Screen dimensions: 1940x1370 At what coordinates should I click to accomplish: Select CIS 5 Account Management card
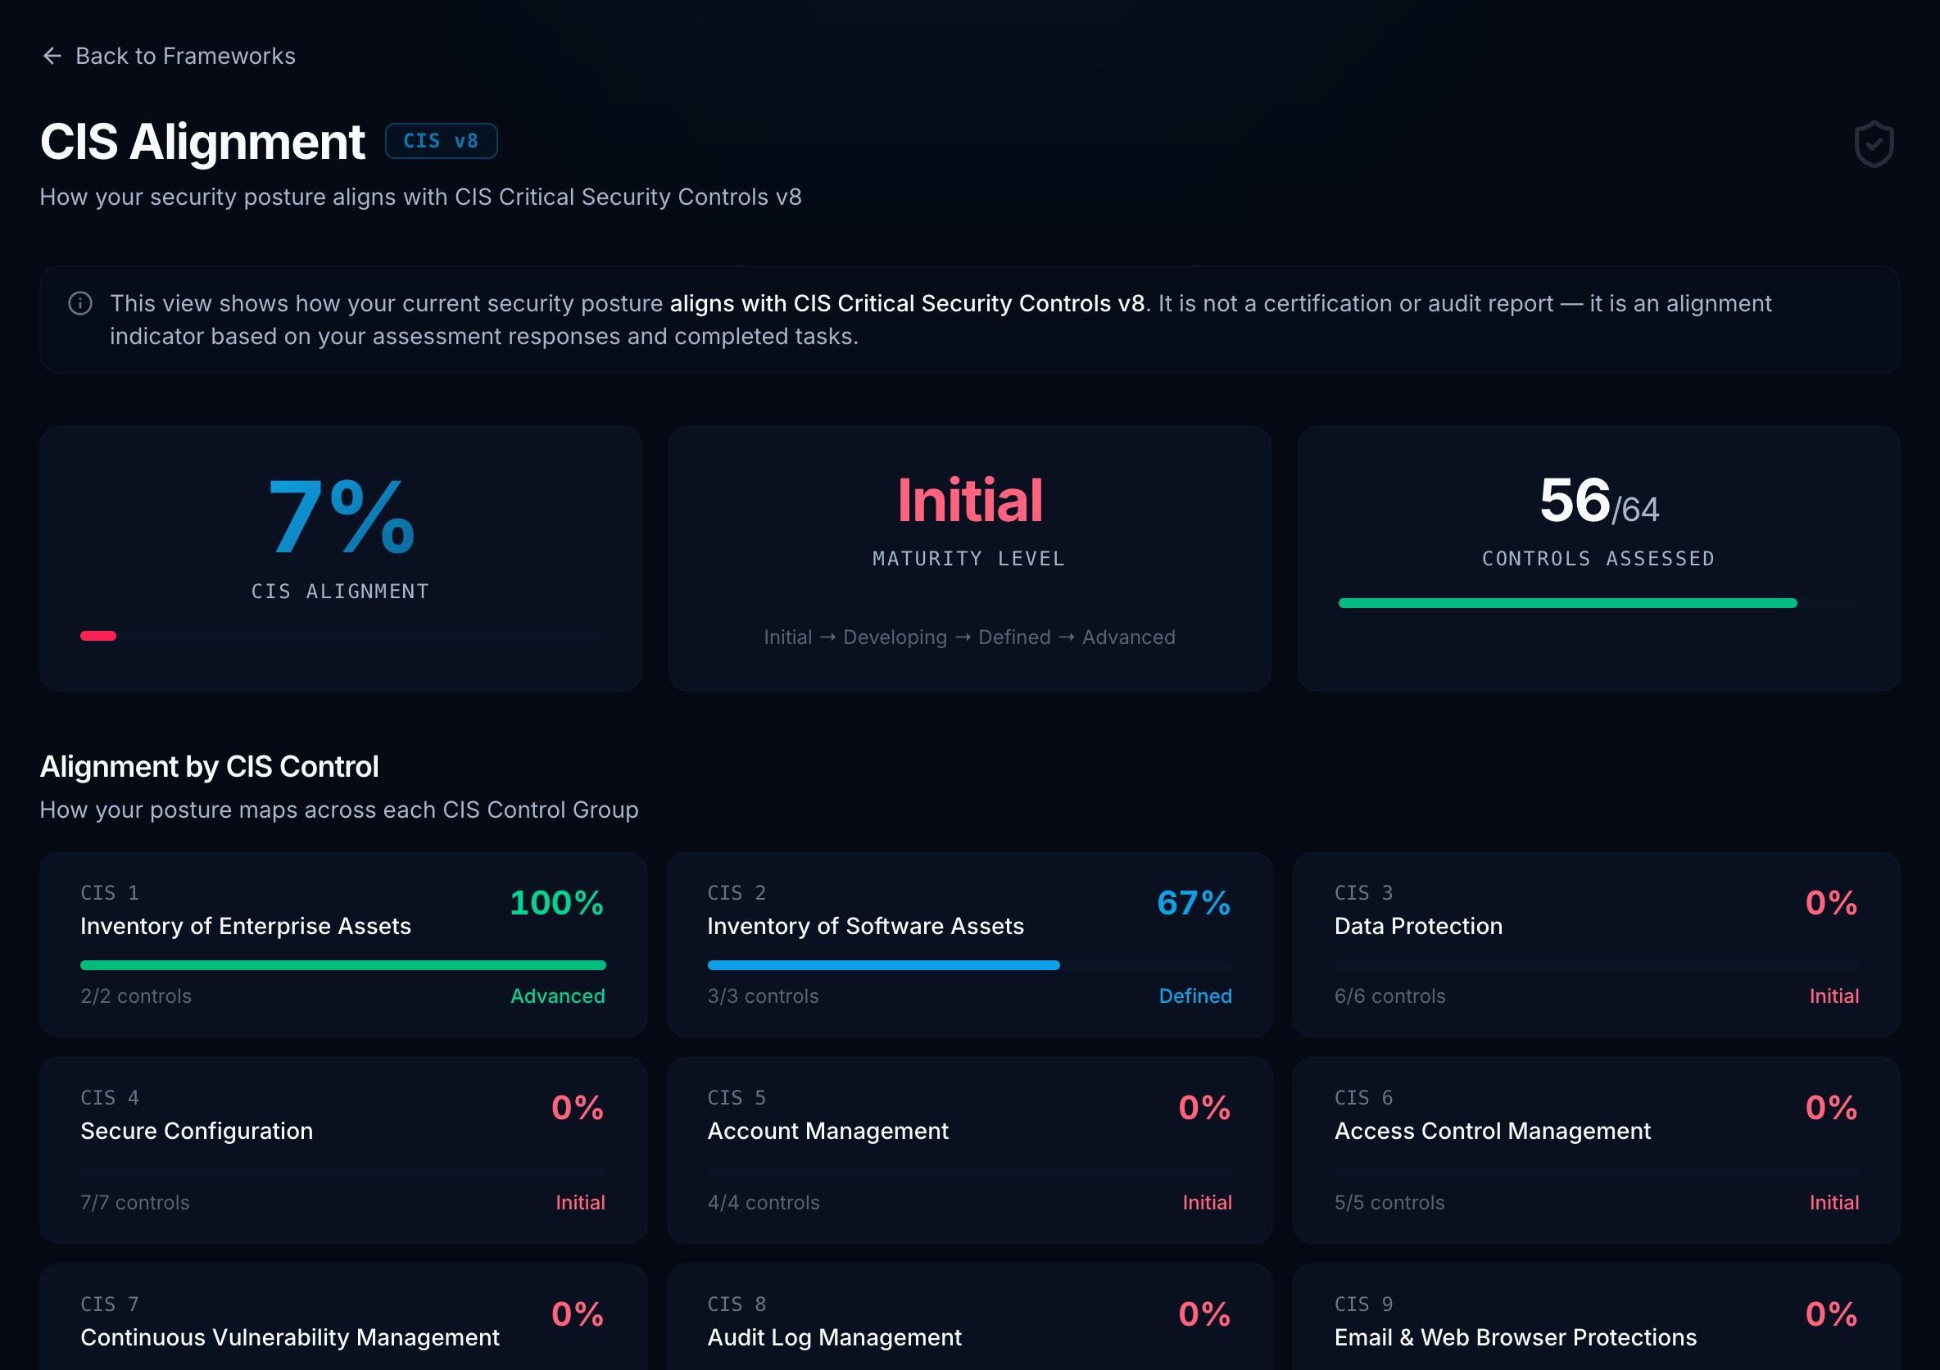click(969, 1150)
